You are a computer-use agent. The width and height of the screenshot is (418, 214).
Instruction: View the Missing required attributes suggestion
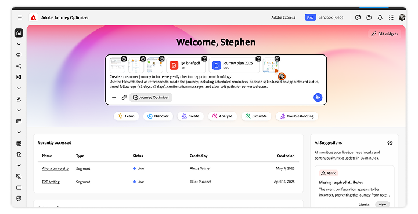coord(382,204)
